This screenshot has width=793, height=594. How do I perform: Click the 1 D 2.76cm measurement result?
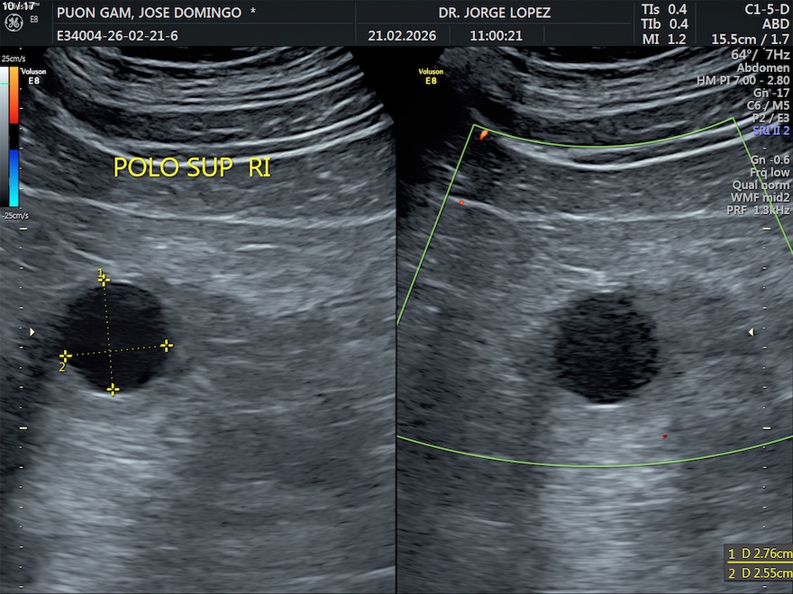761,553
